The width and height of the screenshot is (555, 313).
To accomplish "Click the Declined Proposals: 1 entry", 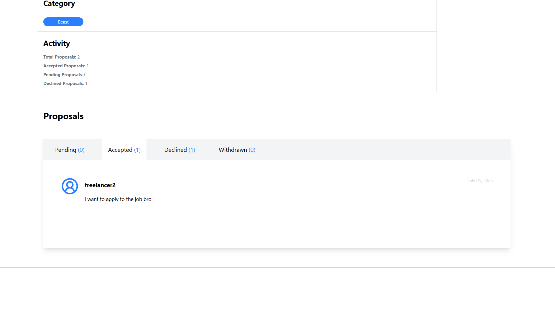I will (65, 84).
